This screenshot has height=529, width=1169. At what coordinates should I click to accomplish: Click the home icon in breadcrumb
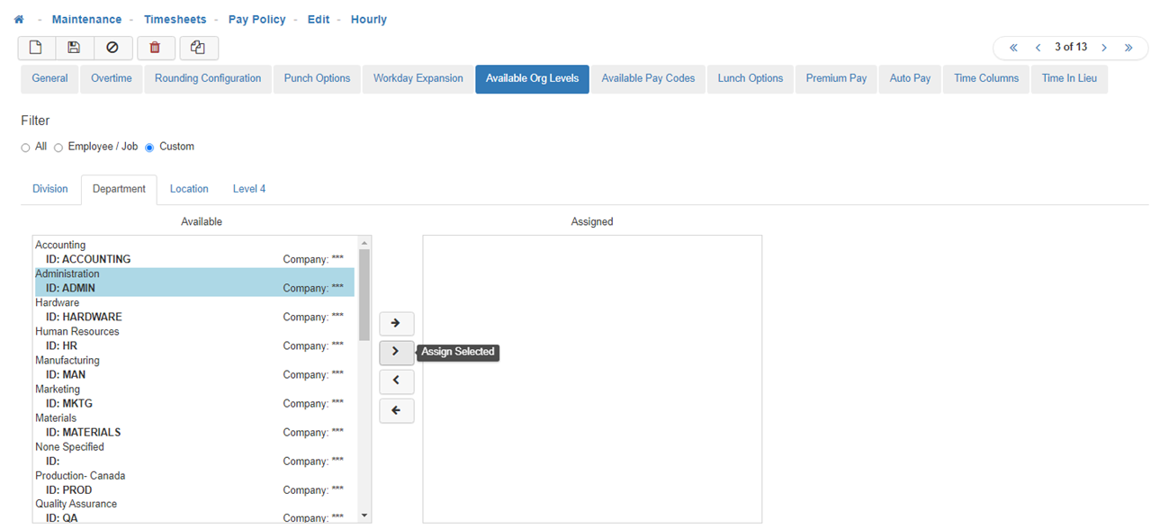(19, 20)
